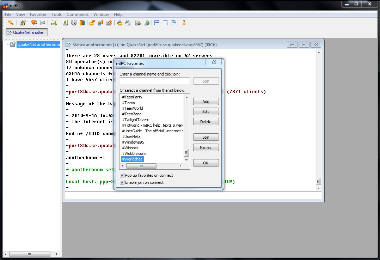Click treebar horizontal scroll right arrow
The width and height of the screenshot is (380, 260).
tap(57, 254)
